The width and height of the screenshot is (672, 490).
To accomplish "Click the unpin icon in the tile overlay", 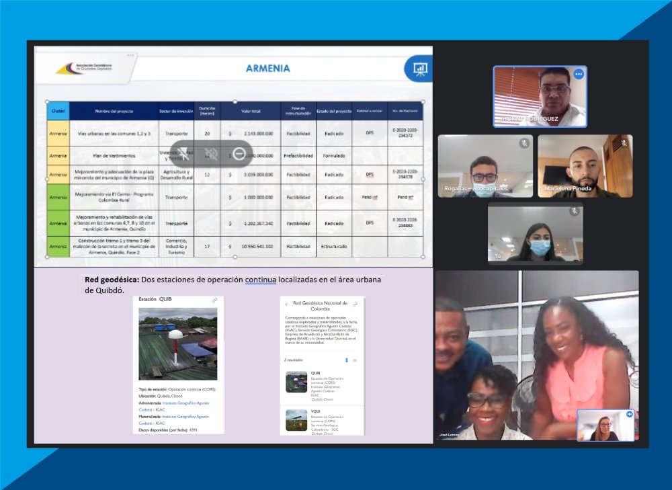I will tap(183, 154).
